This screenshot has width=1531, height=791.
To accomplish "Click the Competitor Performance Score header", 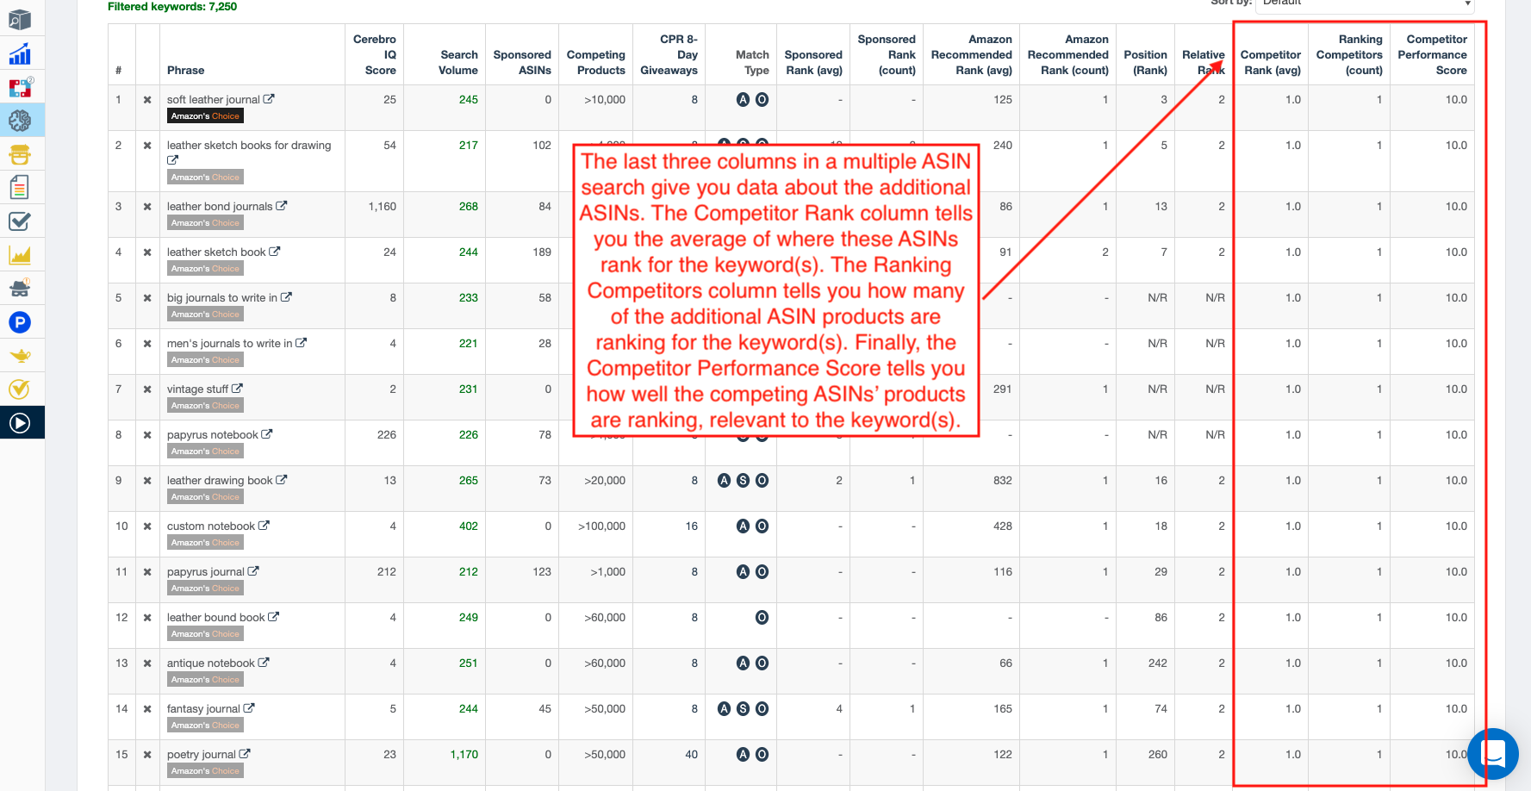I will [1435, 54].
